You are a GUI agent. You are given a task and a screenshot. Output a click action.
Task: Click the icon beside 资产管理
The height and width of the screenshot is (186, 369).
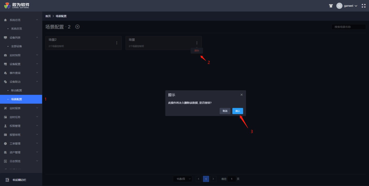tap(5, 152)
